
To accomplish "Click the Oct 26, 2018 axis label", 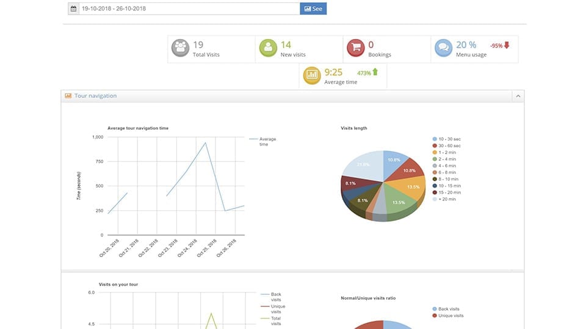I will click(226, 248).
